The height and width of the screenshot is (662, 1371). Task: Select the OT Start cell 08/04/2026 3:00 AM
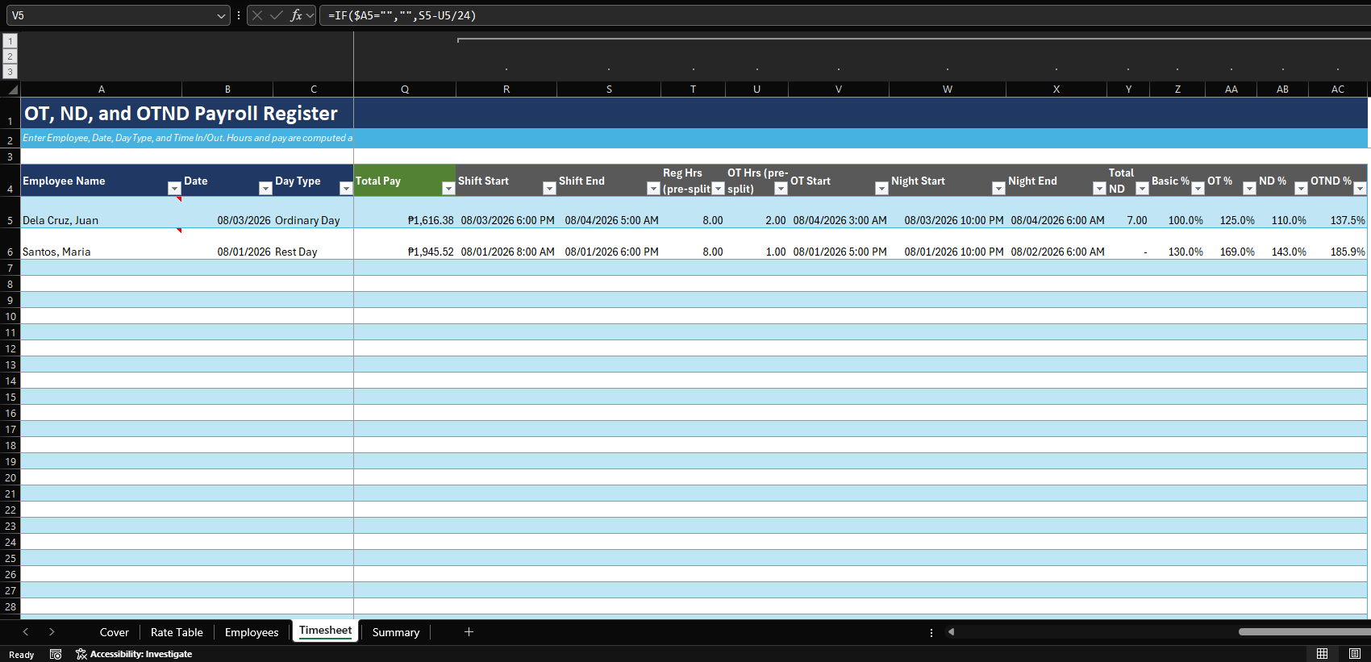(x=839, y=212)
